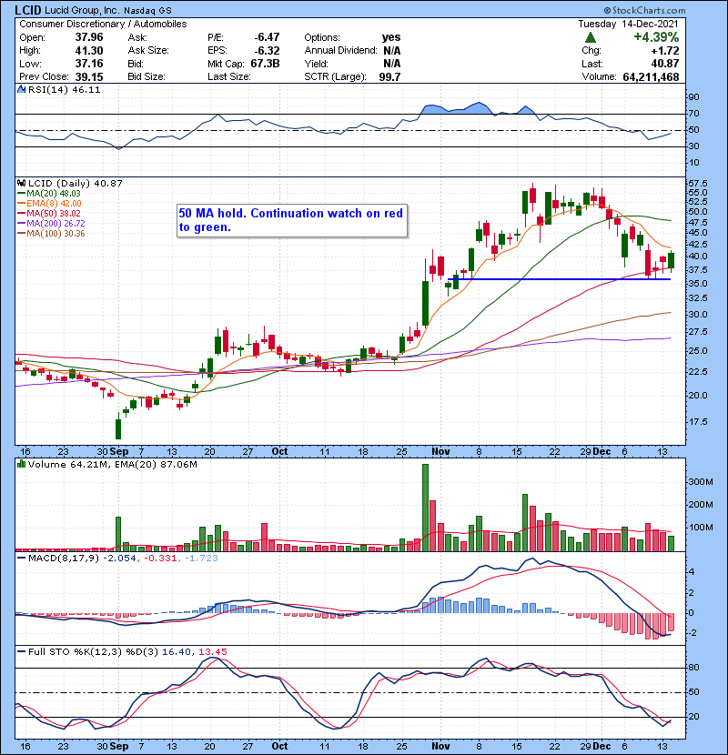Viewport: 728px width, 755px height.
Task: Click the "+4.39%" percent change value
Action: click(x=656, y=37)
